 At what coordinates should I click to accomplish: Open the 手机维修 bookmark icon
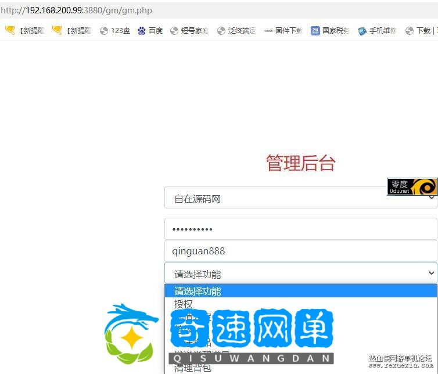(362, 31)
